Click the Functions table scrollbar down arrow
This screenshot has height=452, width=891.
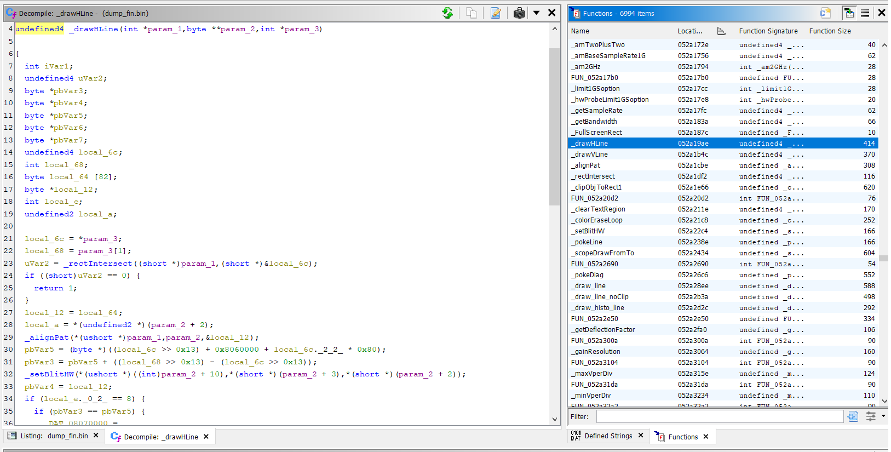(x=884, y=401)
